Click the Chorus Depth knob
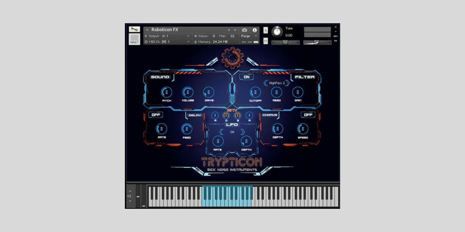 [x=277, y=129]
